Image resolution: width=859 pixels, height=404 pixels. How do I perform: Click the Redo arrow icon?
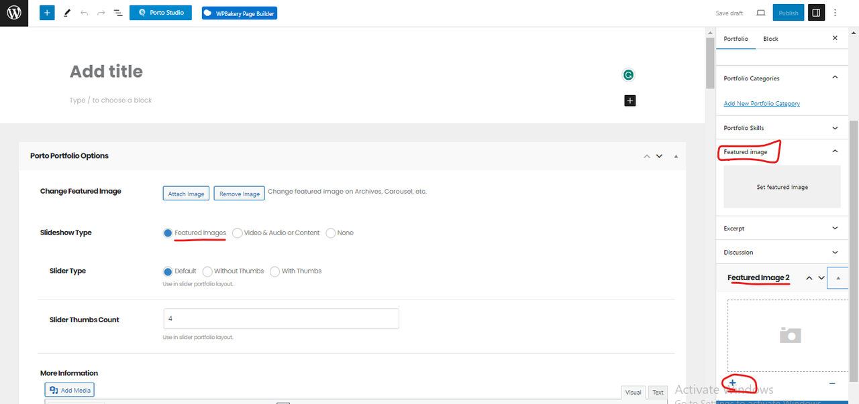click(101, 13)
